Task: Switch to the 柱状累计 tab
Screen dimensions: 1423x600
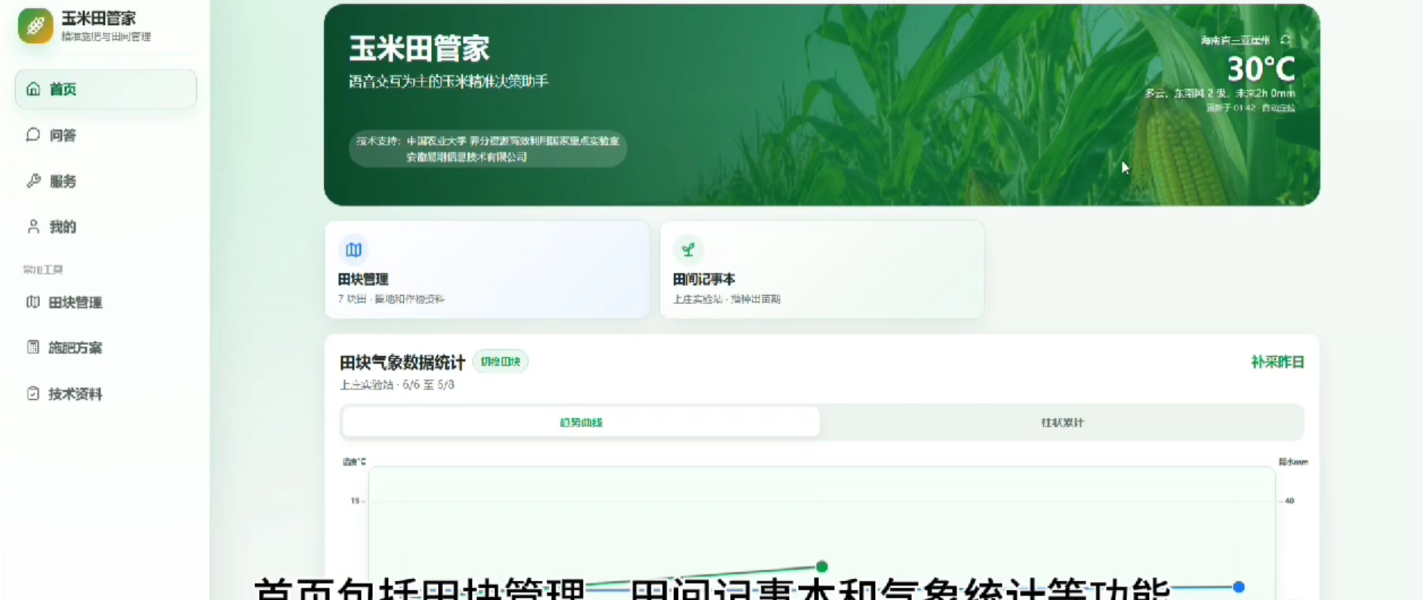Action: tap(1061, 422)
